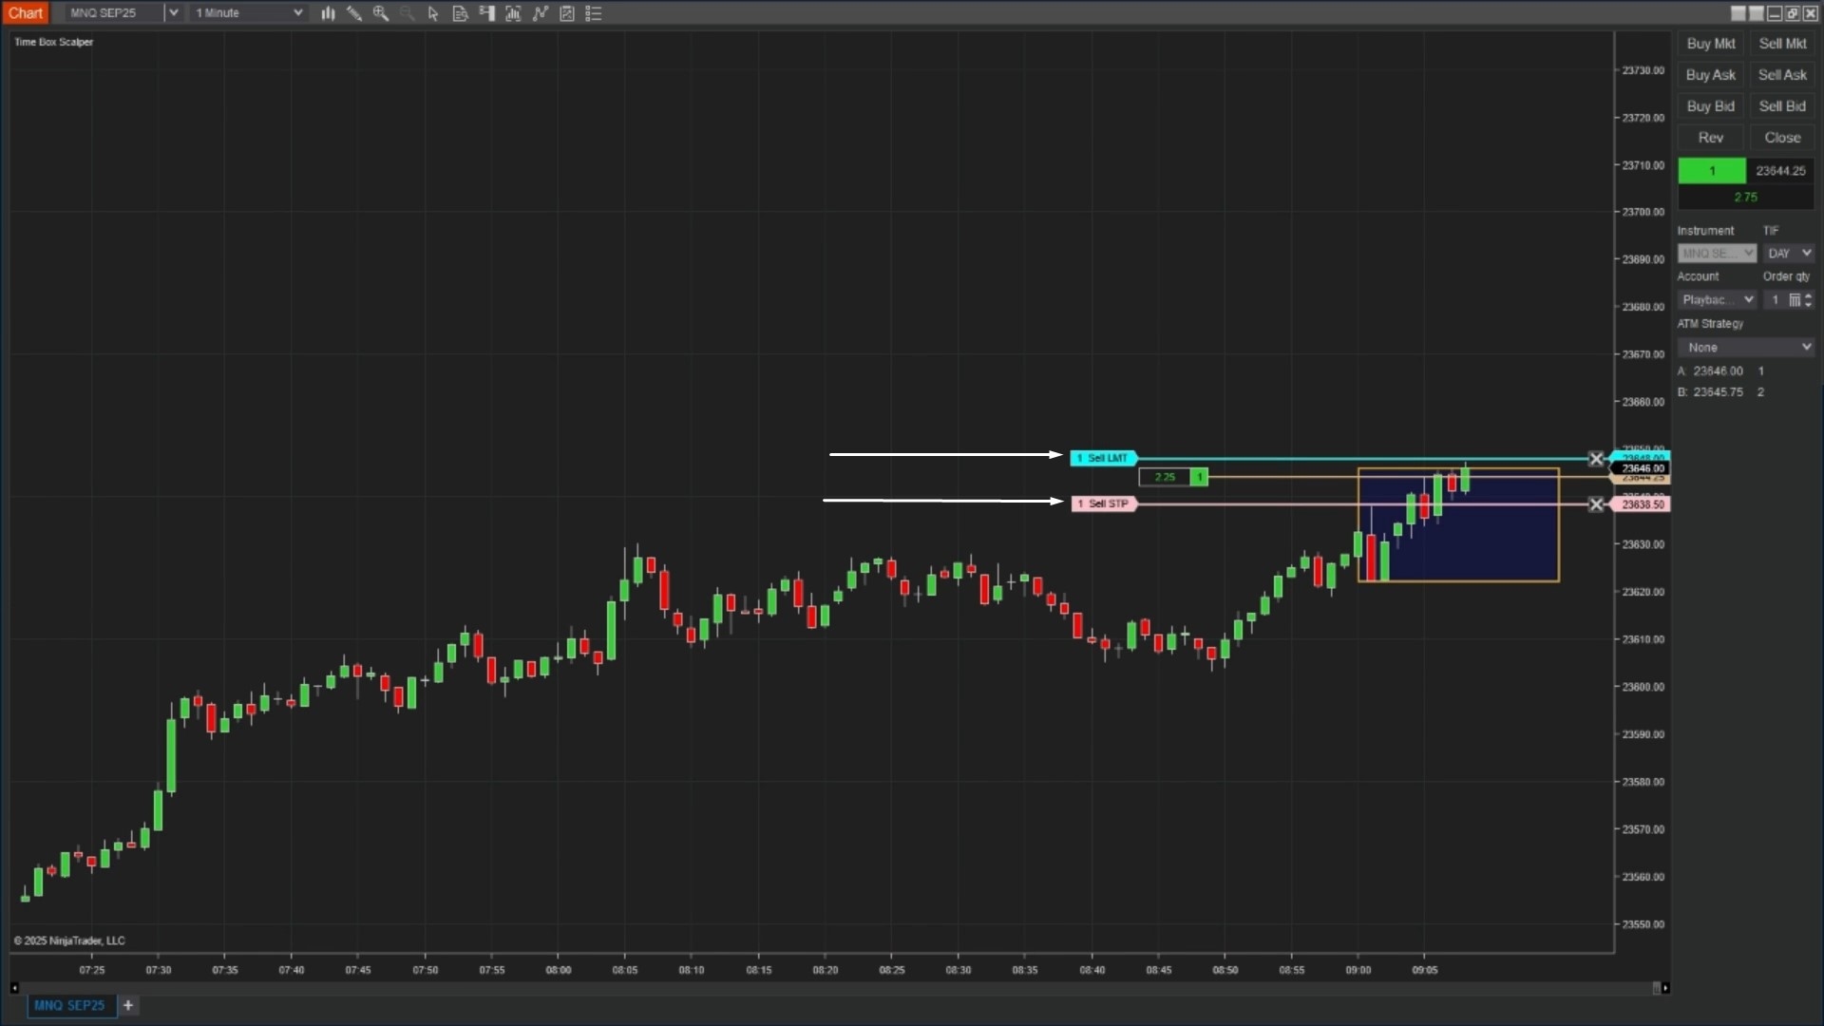Image resolution: width=1824 pixels, height=1026 pixels.
Task: Open the Indicators icon
Action: tap(514, 13)
